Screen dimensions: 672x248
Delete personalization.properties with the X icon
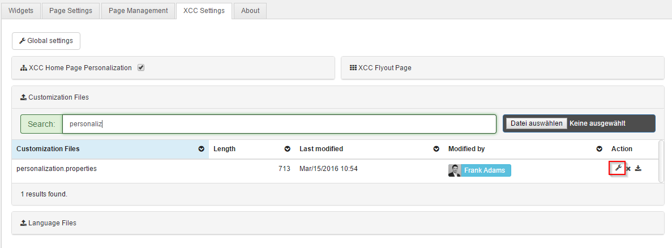coord(628,169)
